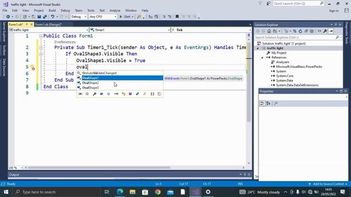Toggle the namespaces braces IntelliSense filter
Image resolution: width=351 pixels, height=197 pixels.
(152, 94)
